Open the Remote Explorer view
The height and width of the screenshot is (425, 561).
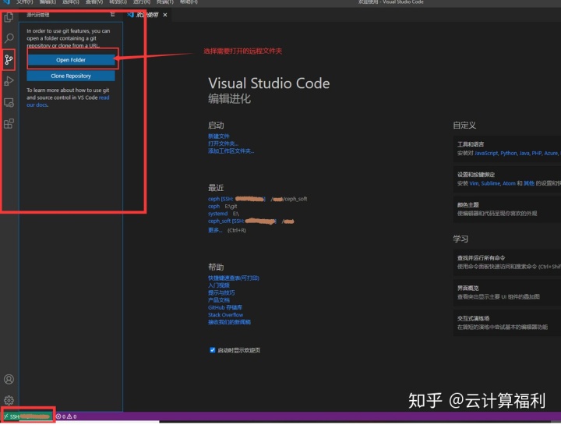pos(9,103)
